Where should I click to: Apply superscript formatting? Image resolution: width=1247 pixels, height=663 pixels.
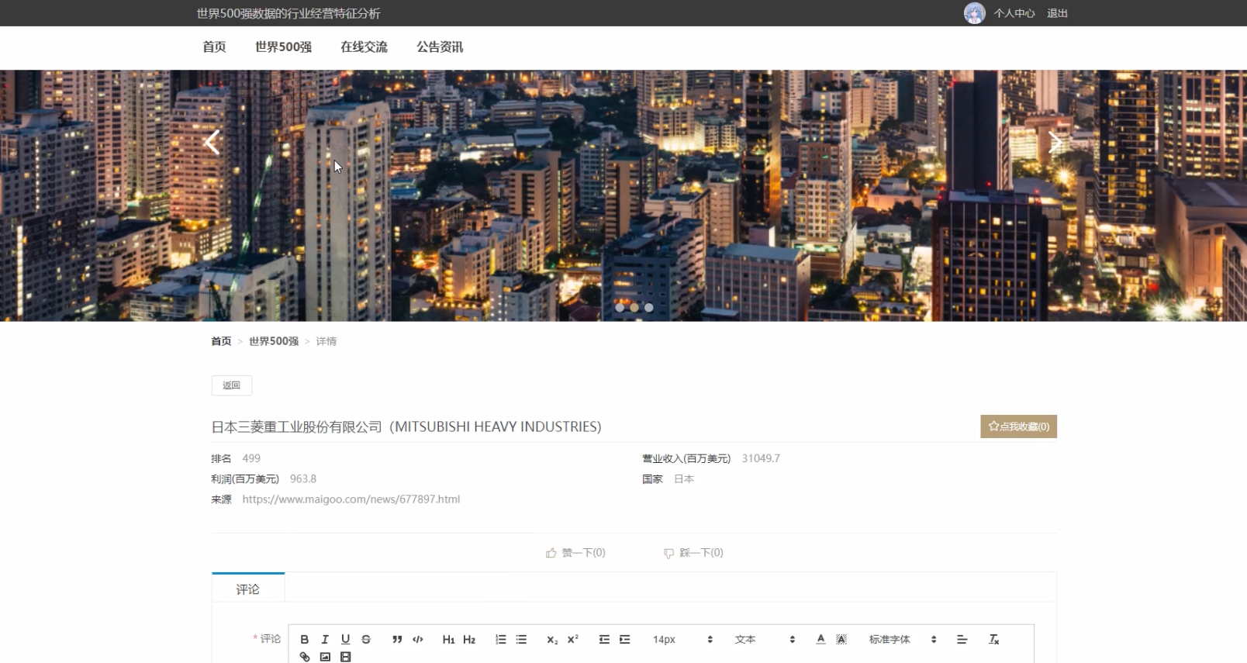(x=573, y=640)
